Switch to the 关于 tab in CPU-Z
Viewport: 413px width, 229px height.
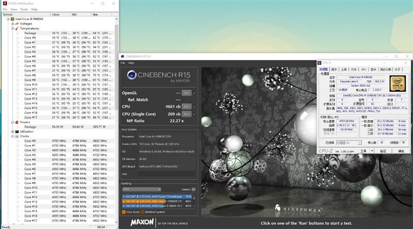(398, 69)
